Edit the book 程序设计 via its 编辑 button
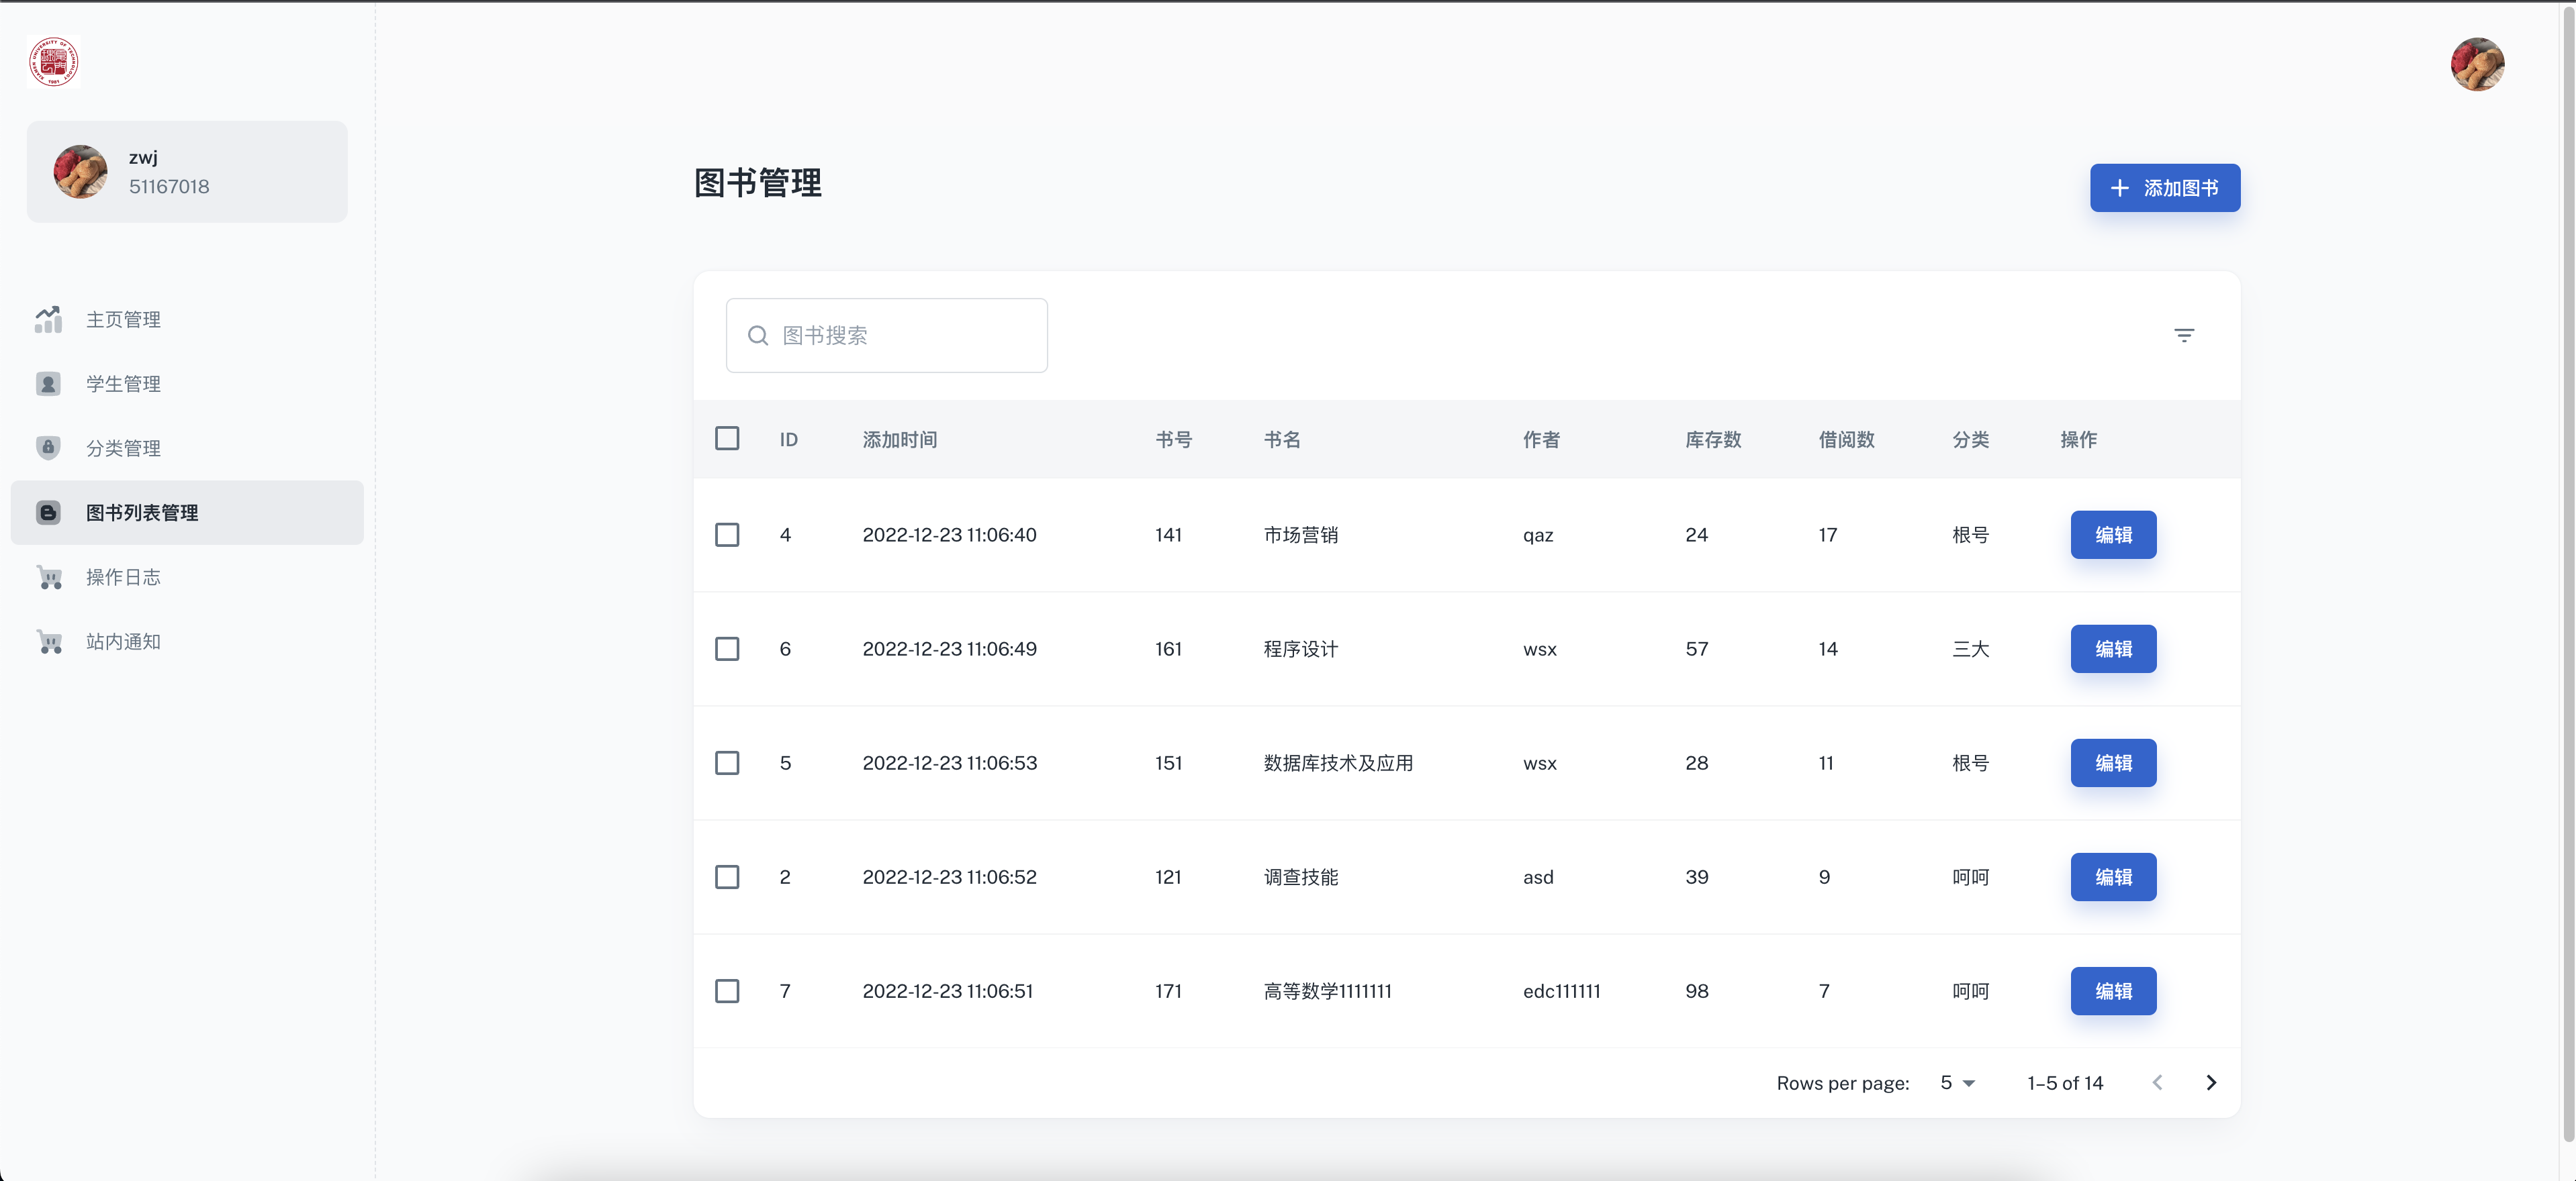Viewport: 2576px width, 1181px height. pyautogui.click(x=2113, y=648)
